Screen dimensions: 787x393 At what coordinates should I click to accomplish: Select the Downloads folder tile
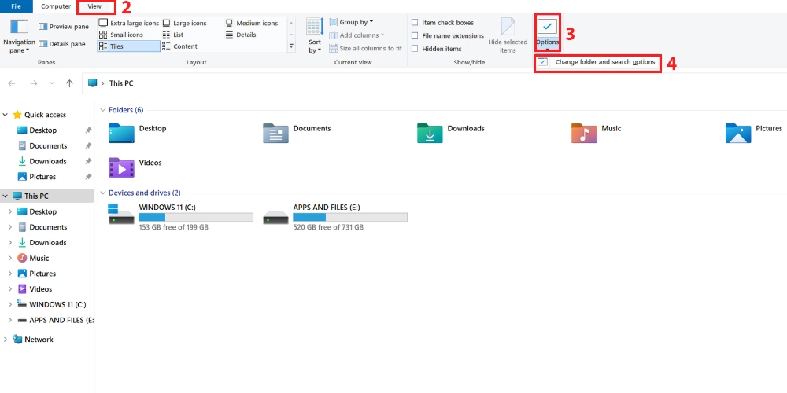[x=450, y=133]
